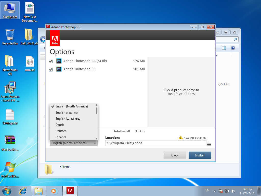261x196 pixels.
Task: Select Español language option
Action: pyautogui.click(x=61, y=137)
